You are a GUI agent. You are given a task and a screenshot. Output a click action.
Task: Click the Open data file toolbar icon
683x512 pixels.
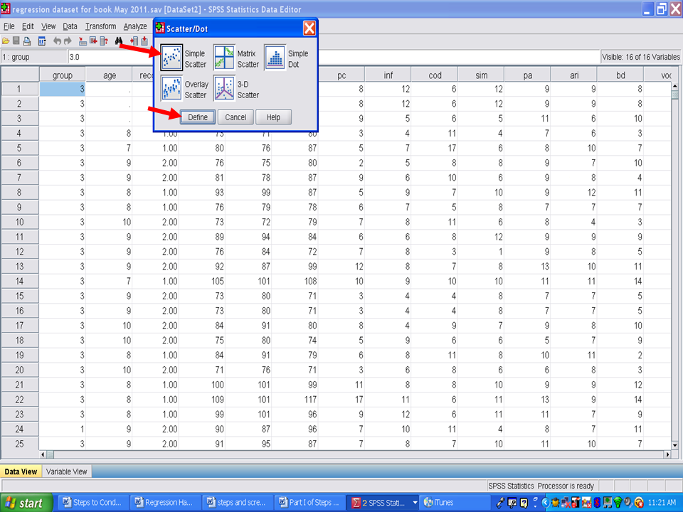[6, 41]
